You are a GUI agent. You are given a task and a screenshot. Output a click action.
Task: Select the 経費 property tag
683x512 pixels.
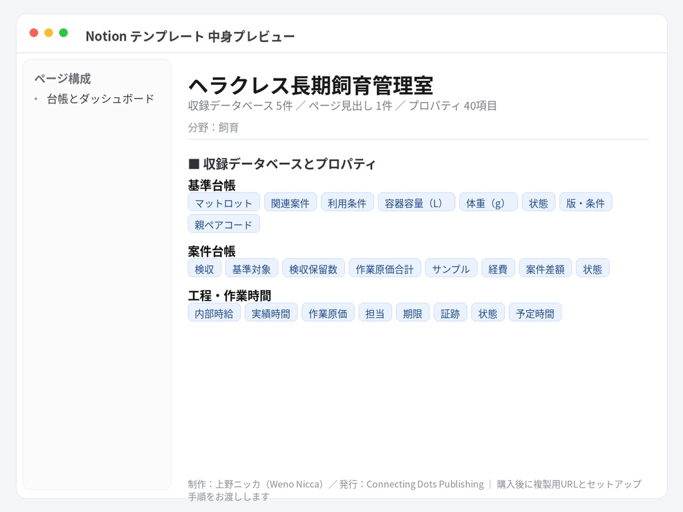(498, 268)
